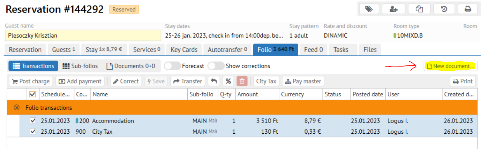Open the reservation history icon

[444, 9]
